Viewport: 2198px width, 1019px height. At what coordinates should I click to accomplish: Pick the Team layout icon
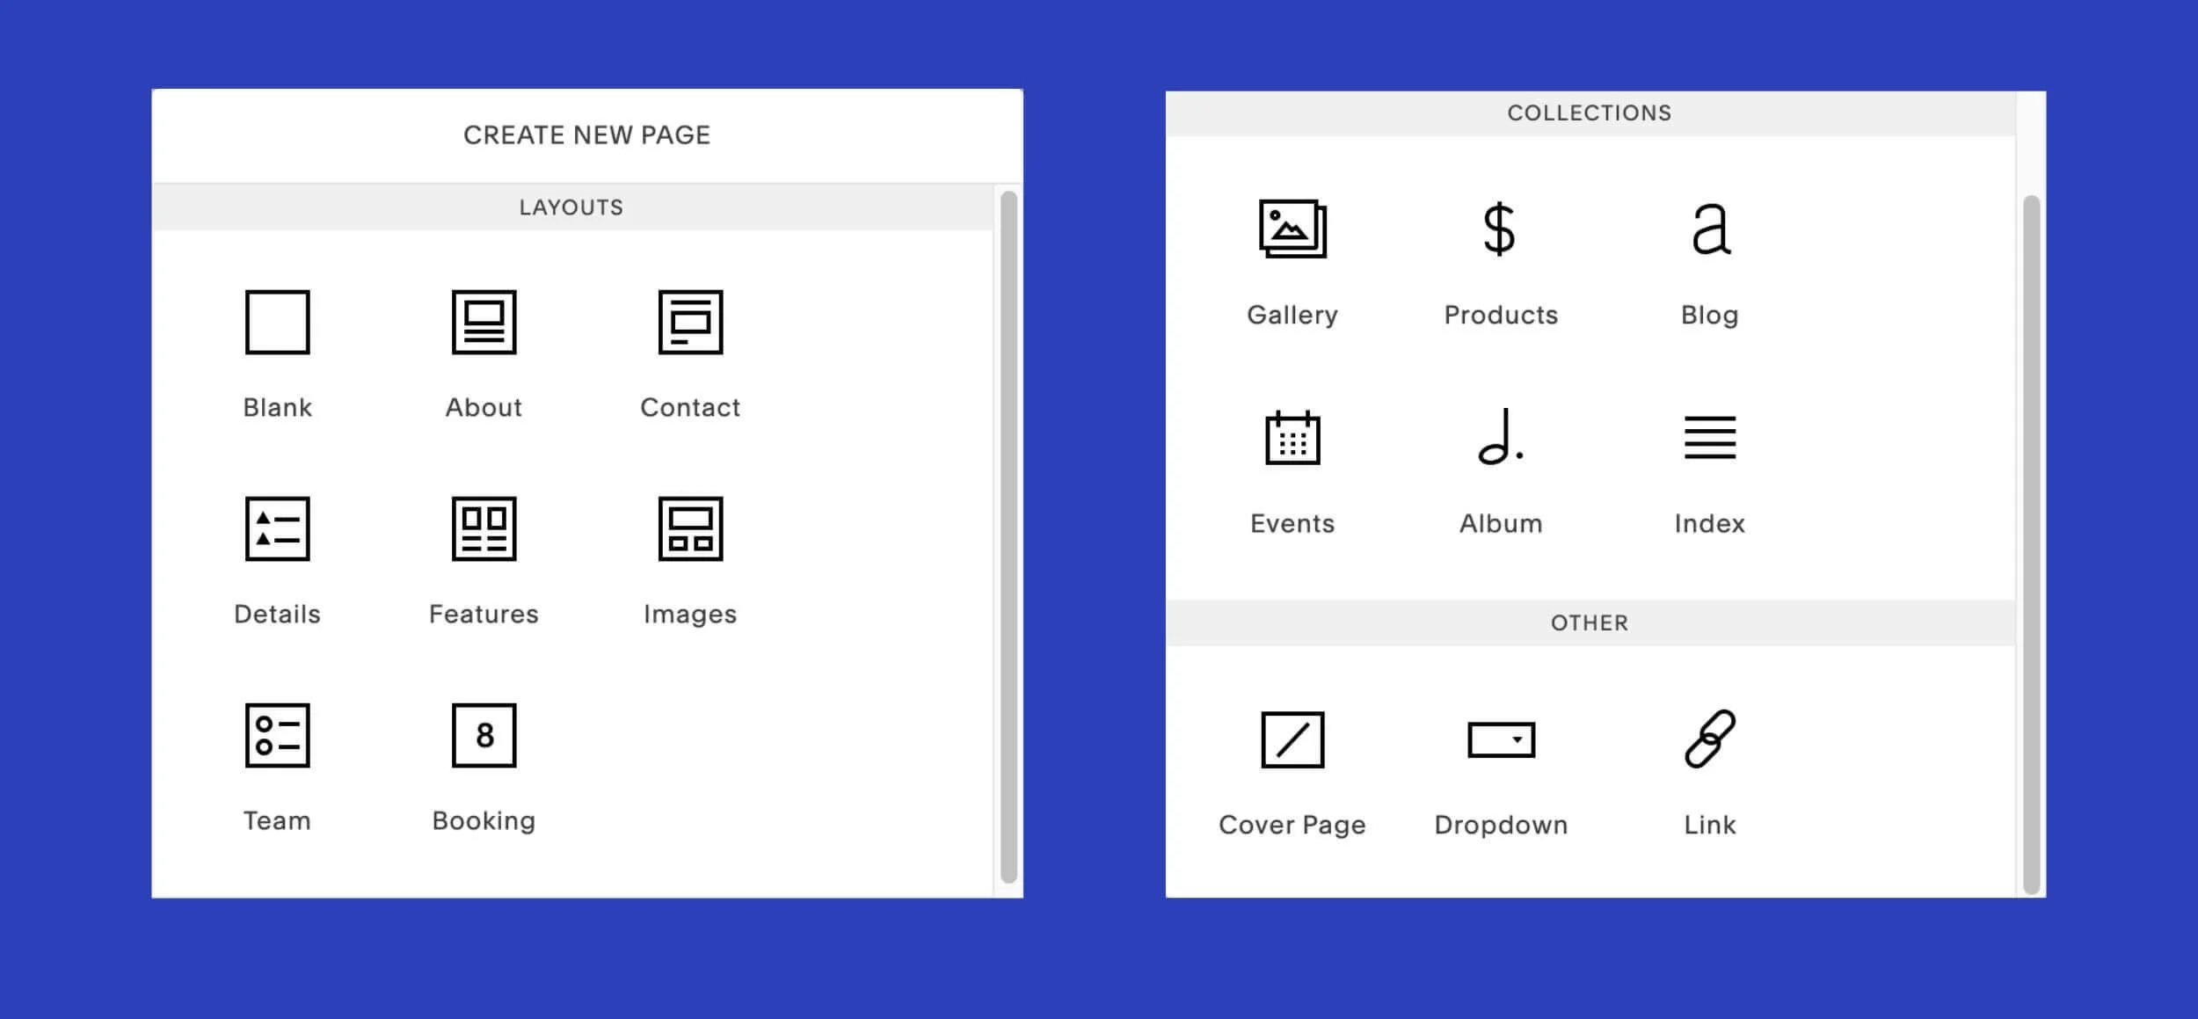point(277,735)
